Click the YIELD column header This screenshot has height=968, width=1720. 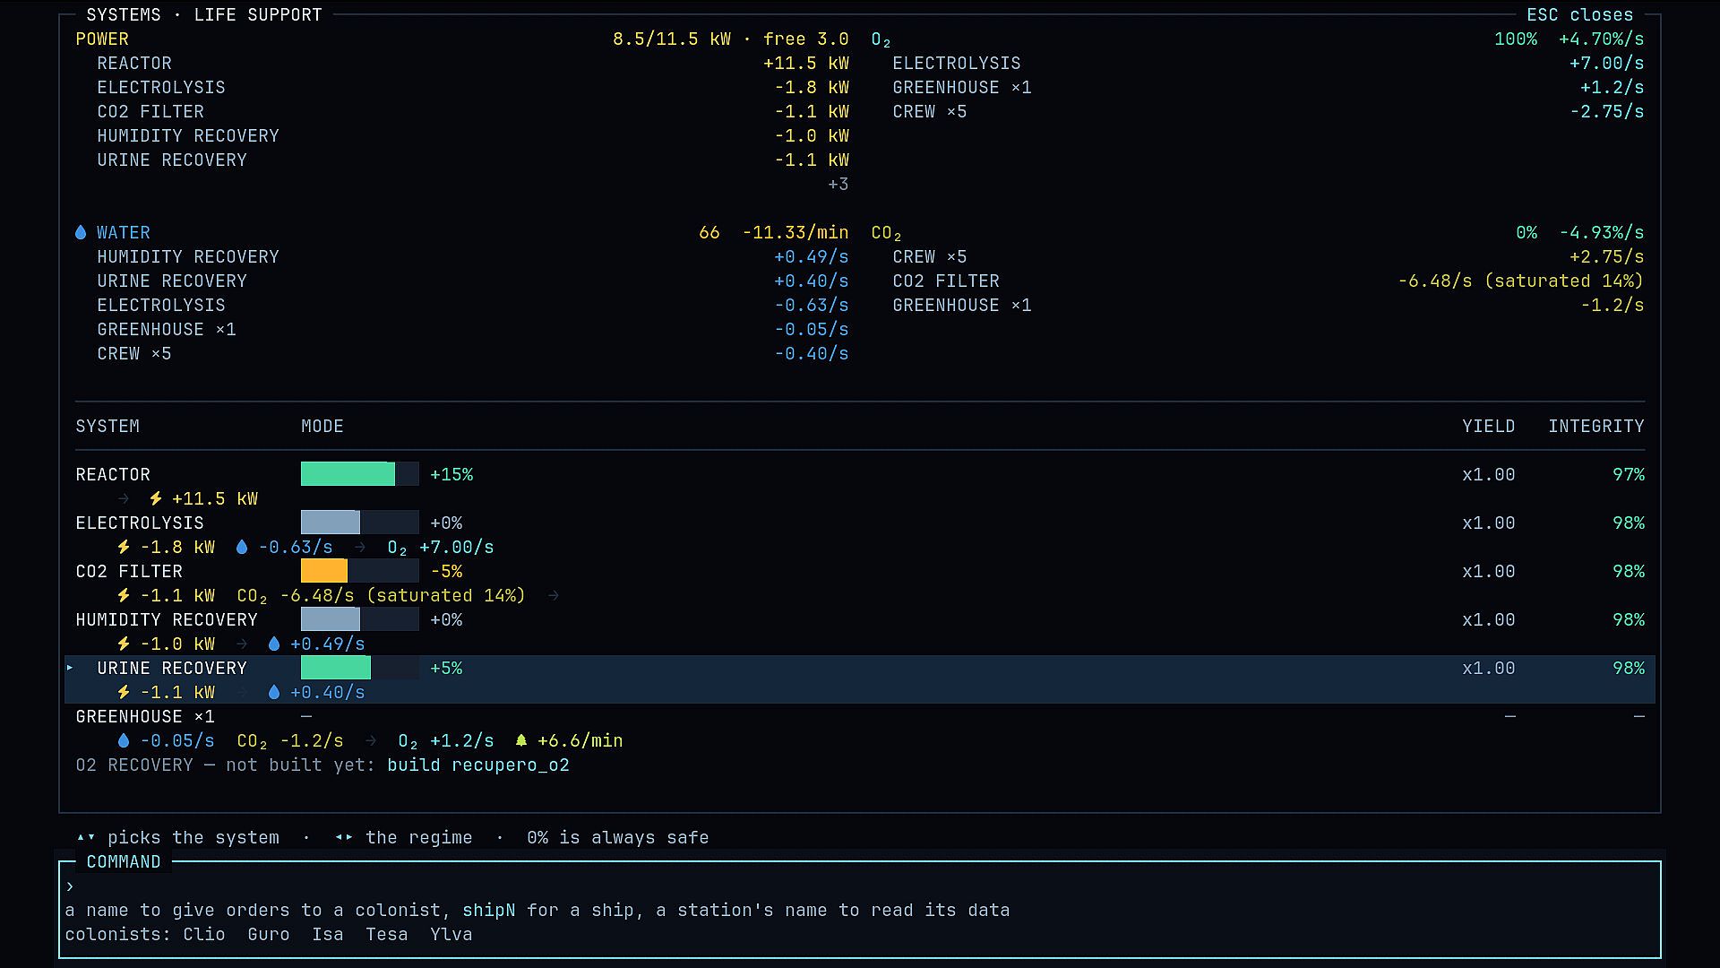[x=1489, y=426]
